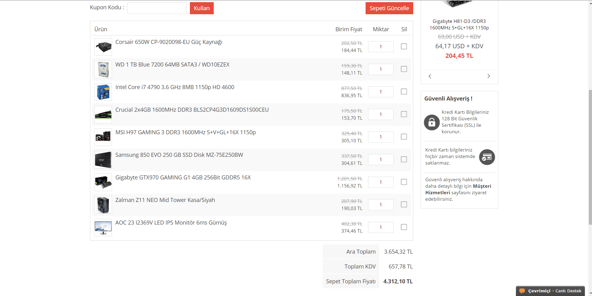Click the 1.156,92 TL discounted GTX970 price
592x296 pixels.
(x=350, y=186)
